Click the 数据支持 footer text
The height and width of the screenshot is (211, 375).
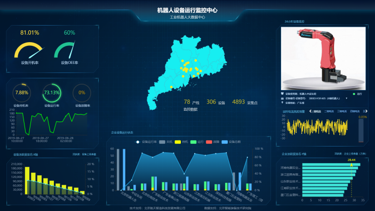pyautogui.click(x=227, y=208)
